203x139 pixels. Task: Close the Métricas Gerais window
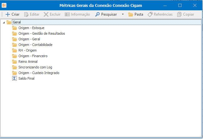(195, 5)
